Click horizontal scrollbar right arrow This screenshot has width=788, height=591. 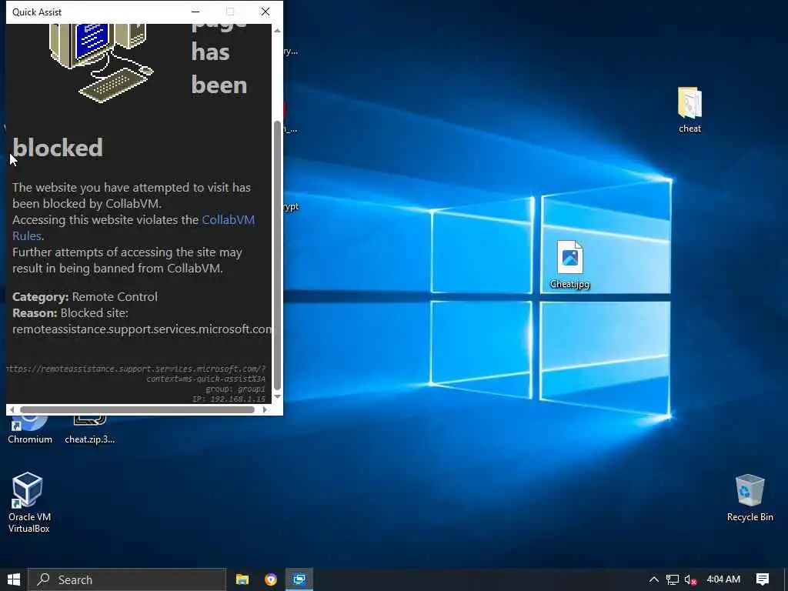tap(265, 409)
